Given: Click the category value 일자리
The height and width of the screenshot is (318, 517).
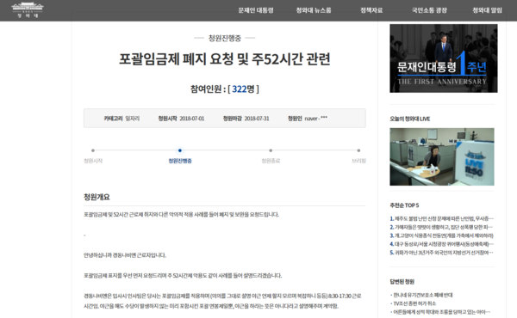Looking at the screenshot, I should click(x=133, y=119).
